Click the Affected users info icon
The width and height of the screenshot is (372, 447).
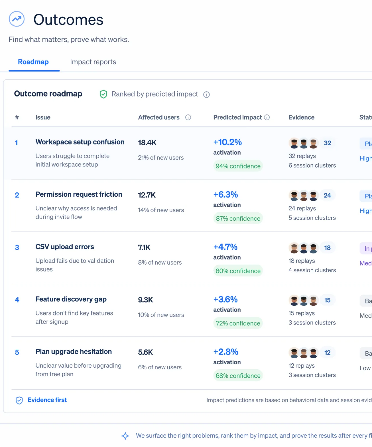point(188,117)
